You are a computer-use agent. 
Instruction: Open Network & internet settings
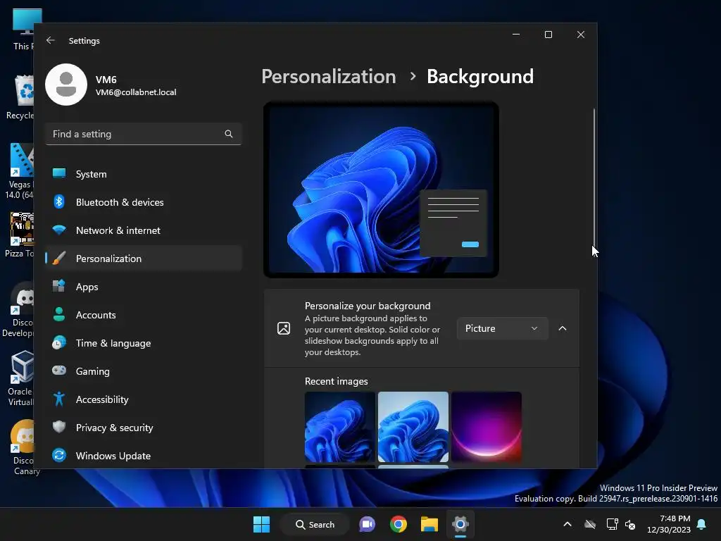click(144, 230)
